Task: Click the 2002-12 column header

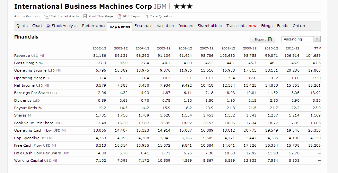Action: click(99, 48)
